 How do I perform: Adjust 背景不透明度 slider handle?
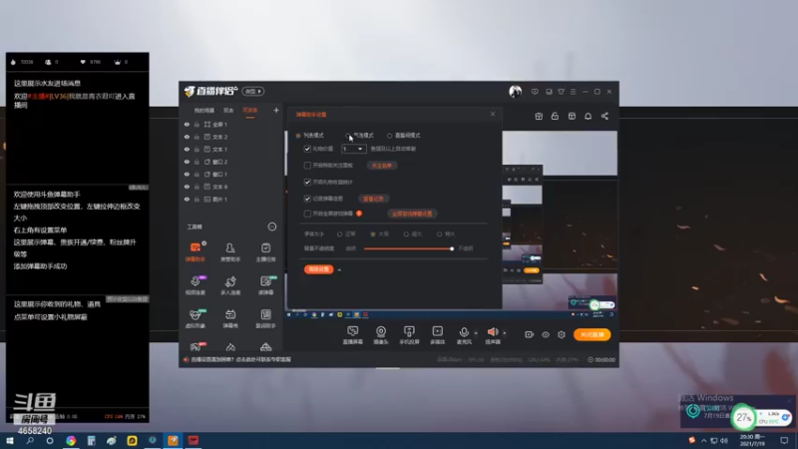[452, 248]
